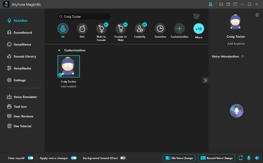This screenshot has height=163, width=263.
Task: Open the user account icon
Action: (x=210, y=4)
